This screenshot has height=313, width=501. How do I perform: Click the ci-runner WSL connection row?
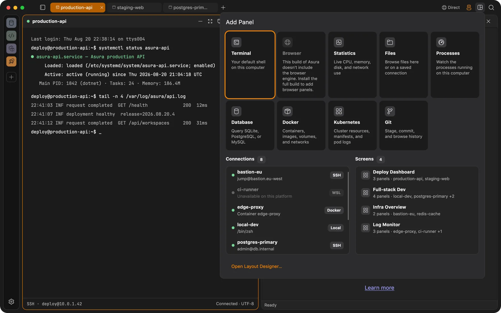[x=288, y=193]
